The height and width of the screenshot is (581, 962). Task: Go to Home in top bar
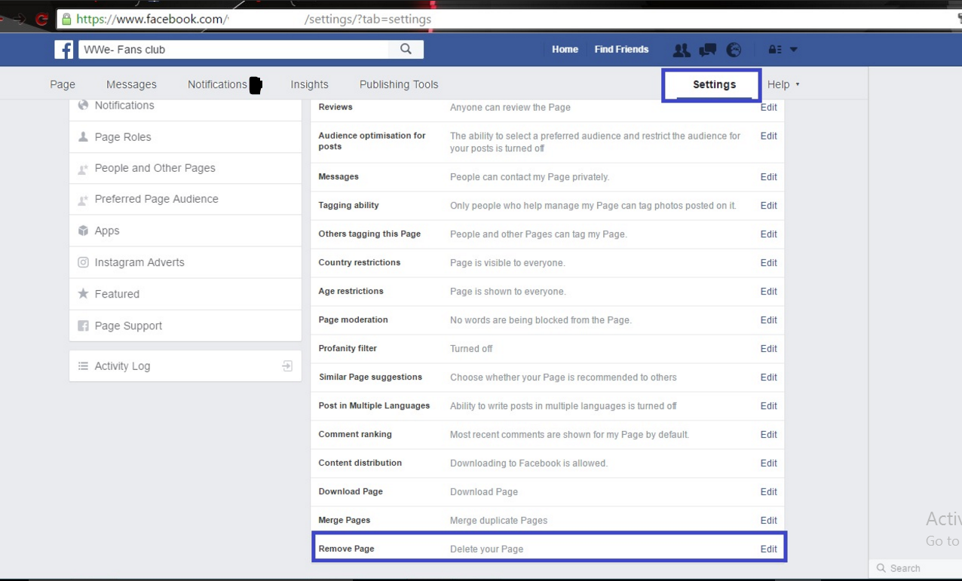coord(565,49)
